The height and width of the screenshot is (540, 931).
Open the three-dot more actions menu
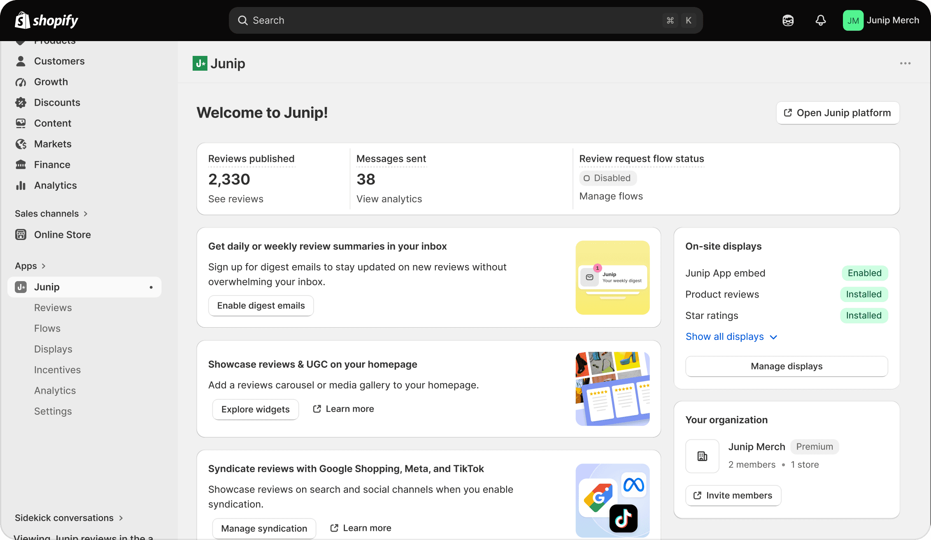pos(905,63)
